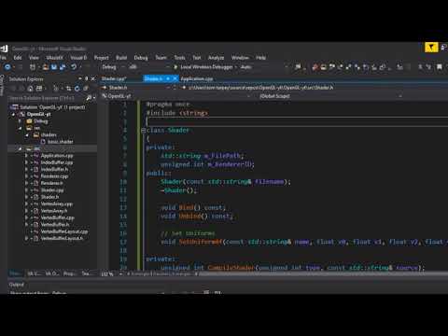Screen dimensions: 448x336
Task: Open the Debug menu
Action: [141, 58]
